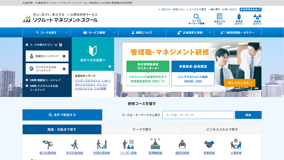Expand the コースを探す navigation dropdown

pos(67,32)
